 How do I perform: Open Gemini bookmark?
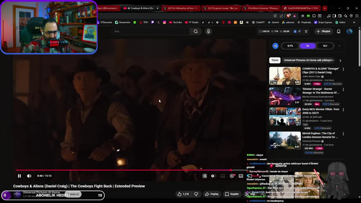coord(273,22)
